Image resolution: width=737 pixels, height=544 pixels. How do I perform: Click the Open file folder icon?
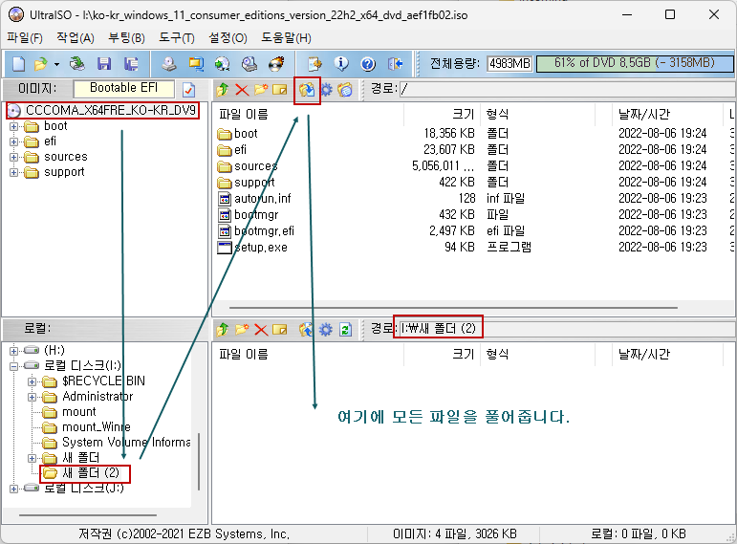tap(41, 63)
